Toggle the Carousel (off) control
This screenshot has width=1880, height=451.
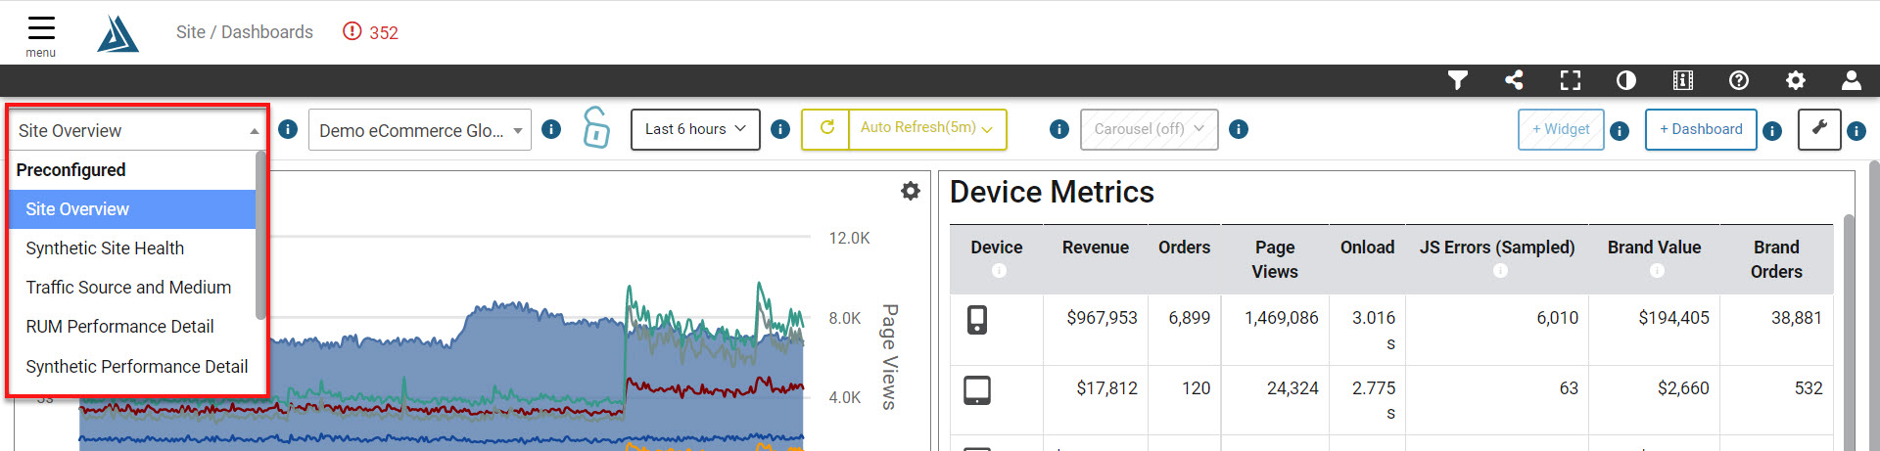(1149, 129)
